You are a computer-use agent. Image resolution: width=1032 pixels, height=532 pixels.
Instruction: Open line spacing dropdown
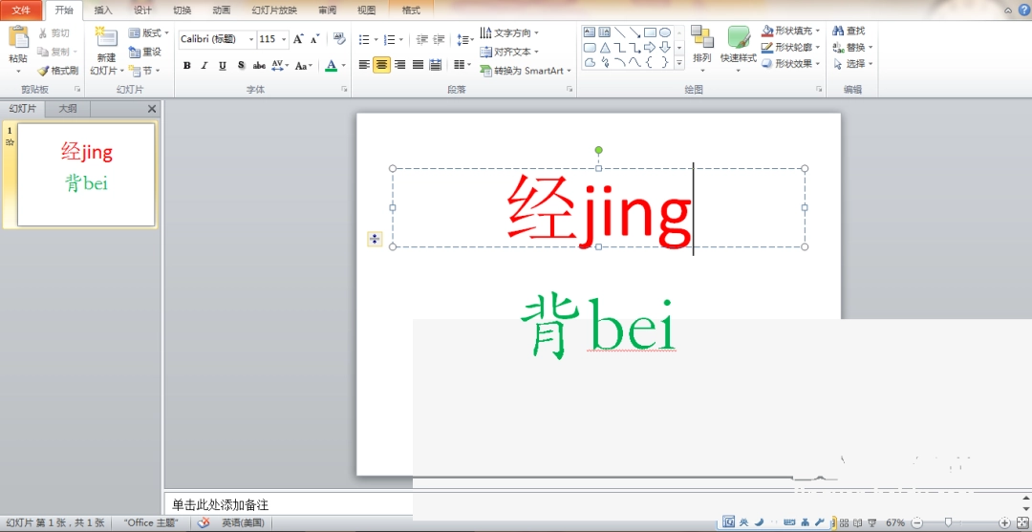coord(464,40)
